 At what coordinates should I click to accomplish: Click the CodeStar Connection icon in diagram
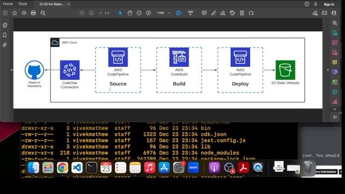tap(70, 70)
